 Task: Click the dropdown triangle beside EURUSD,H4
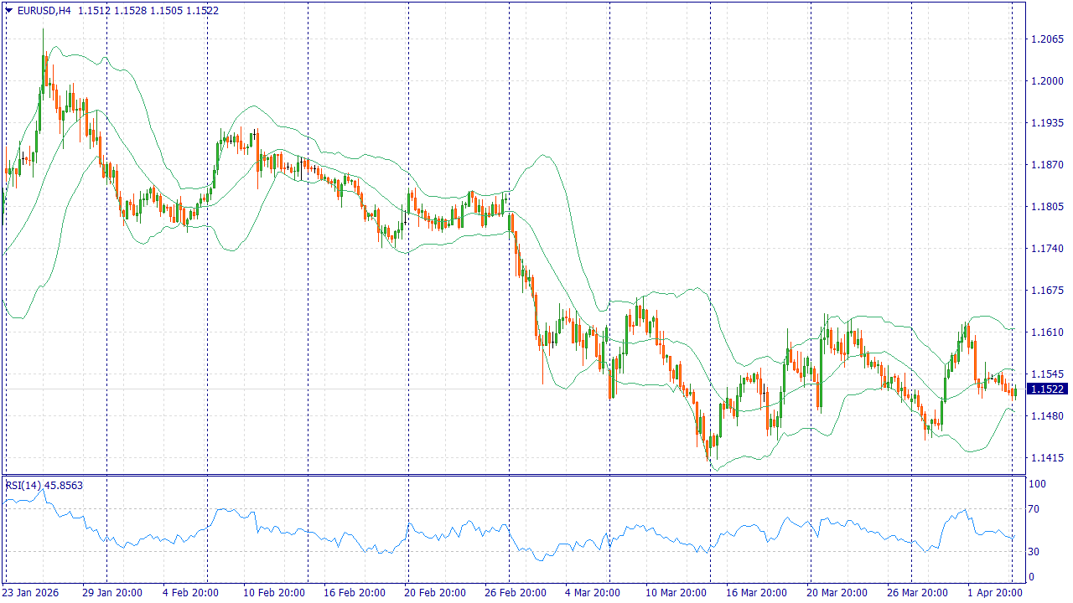click(x=8, y=11)
